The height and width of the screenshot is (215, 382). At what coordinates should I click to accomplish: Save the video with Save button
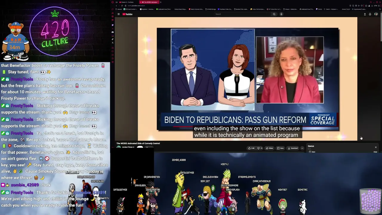pos(281,148)
